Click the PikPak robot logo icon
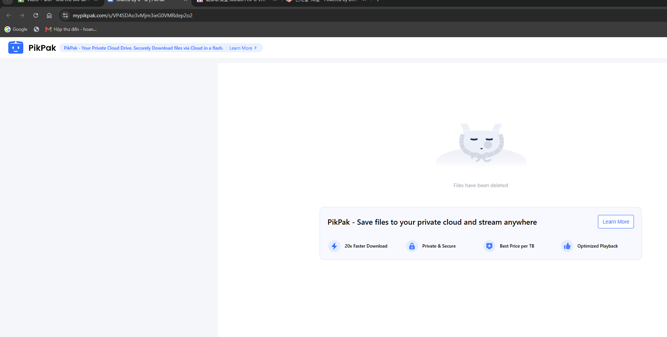This screenshot has height=337, width=667. (x=16, y=48)
